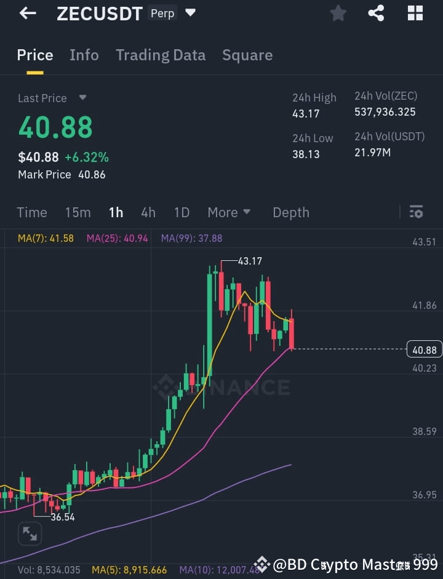Navigate back with the arrow icon
443x579 pixels.
(x=28, y=13)
